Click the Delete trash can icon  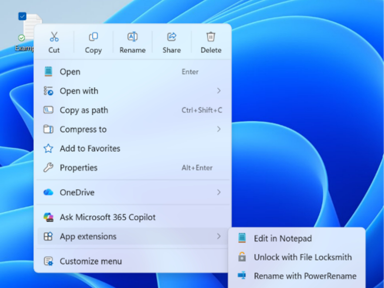tap(211, 37)
